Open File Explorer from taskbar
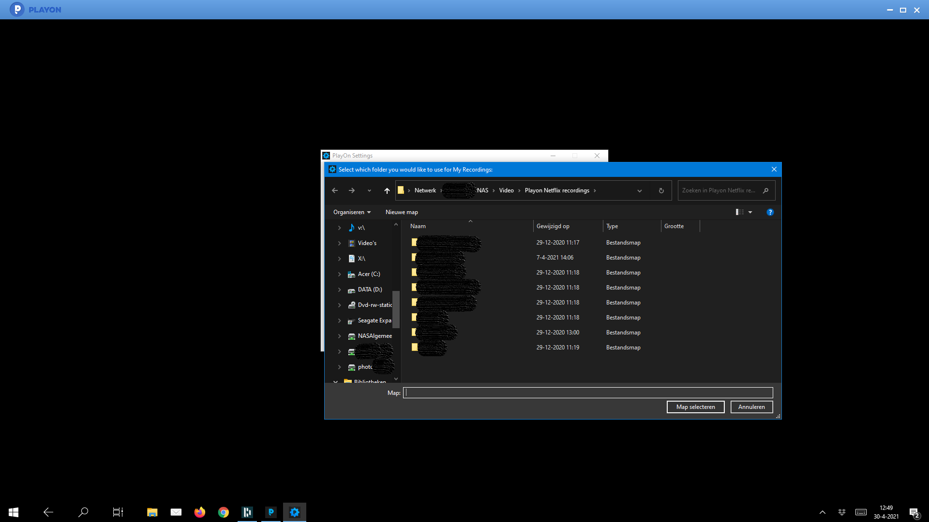Image resolution: width=929 pixels, height=522 pixels. click(x=152, y=512)
